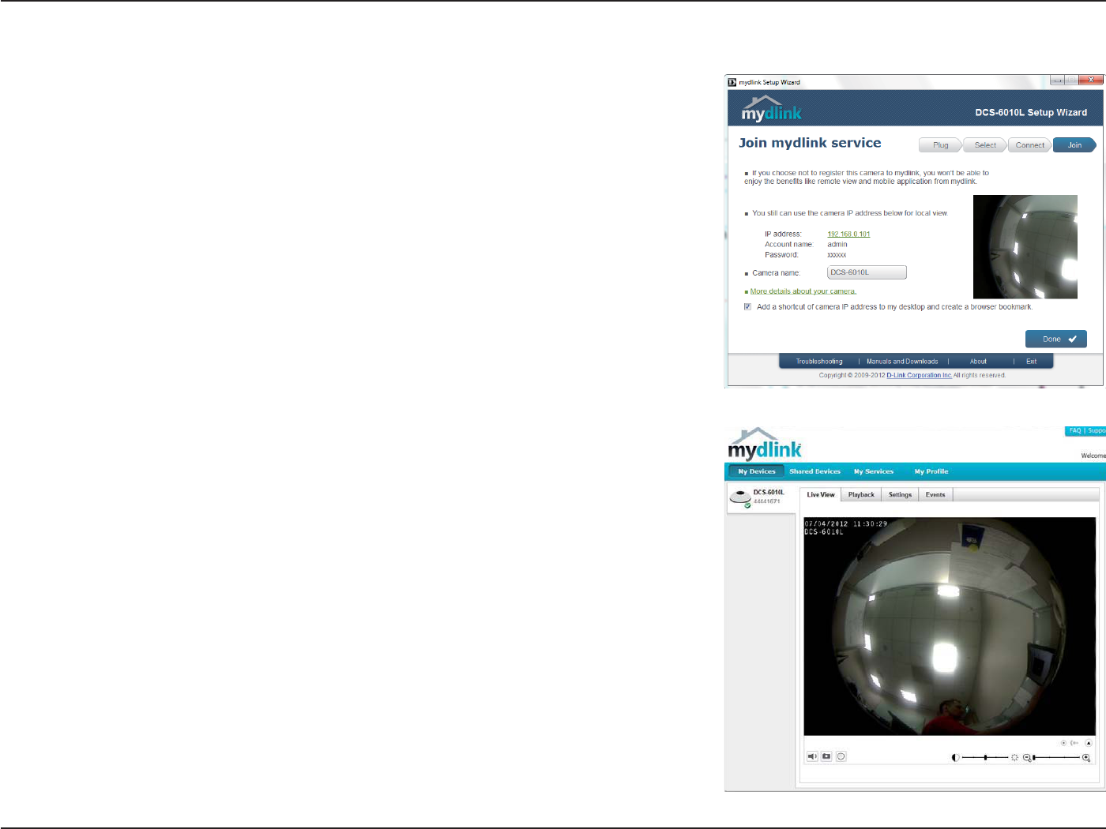Click the Plug step in the wizard
This screenshot has height=829, width=1106.
[940, 145]
